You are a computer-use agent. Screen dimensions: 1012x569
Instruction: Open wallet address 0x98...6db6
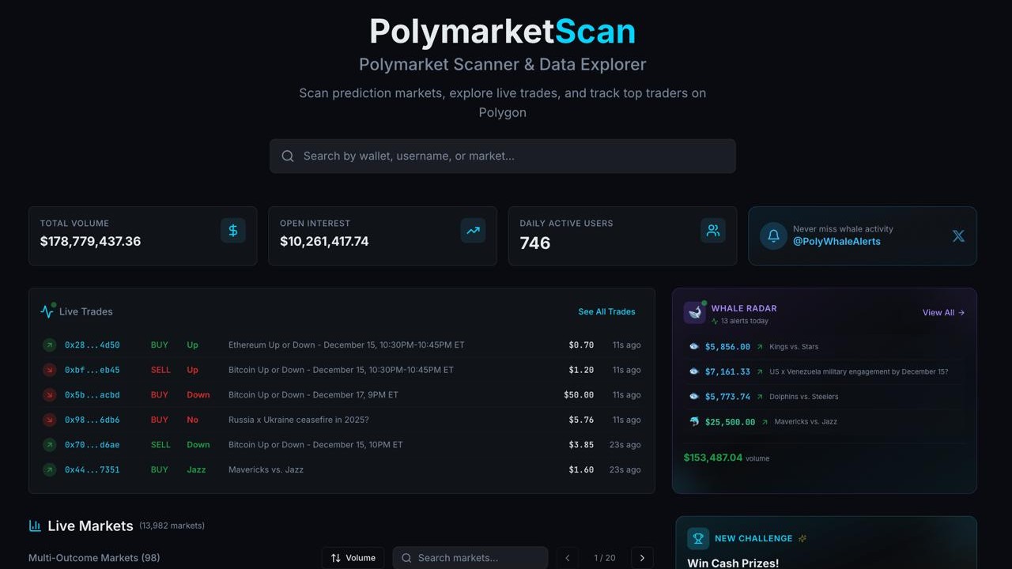93,420
